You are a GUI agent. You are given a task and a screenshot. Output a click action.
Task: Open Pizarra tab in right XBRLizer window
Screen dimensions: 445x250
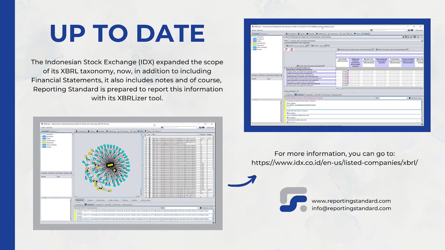(x=358, y=34)
